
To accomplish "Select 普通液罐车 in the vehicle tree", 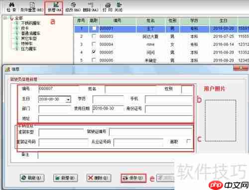I will click(x=30, y=33).
